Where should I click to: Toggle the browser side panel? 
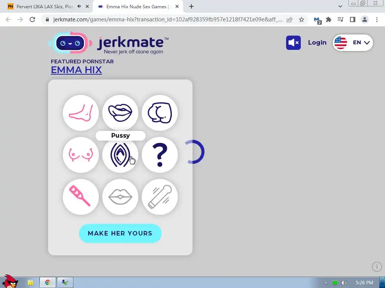[x=353, y=19]
